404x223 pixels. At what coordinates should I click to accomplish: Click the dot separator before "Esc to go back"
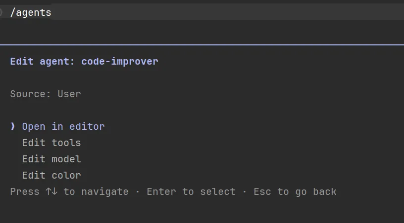tap(245, 191)
